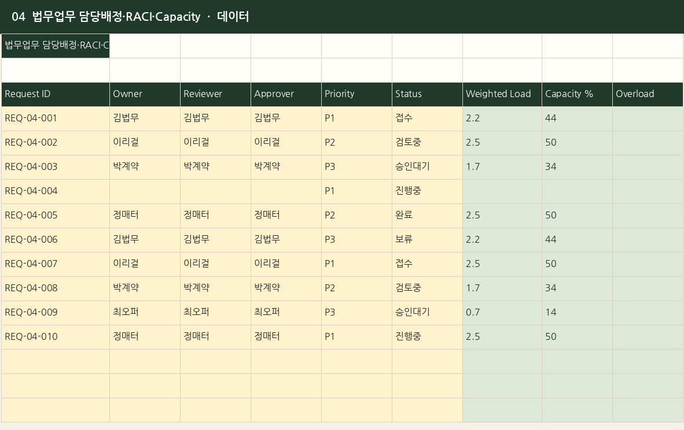Viewport: 684px width, 430px height.
Task: Click cell REQ-04-007
Action: [x=56, y=265]
